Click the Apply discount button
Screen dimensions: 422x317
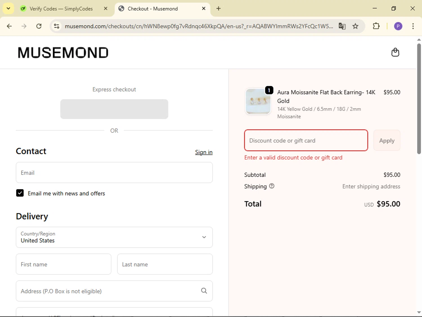[387, 140]
